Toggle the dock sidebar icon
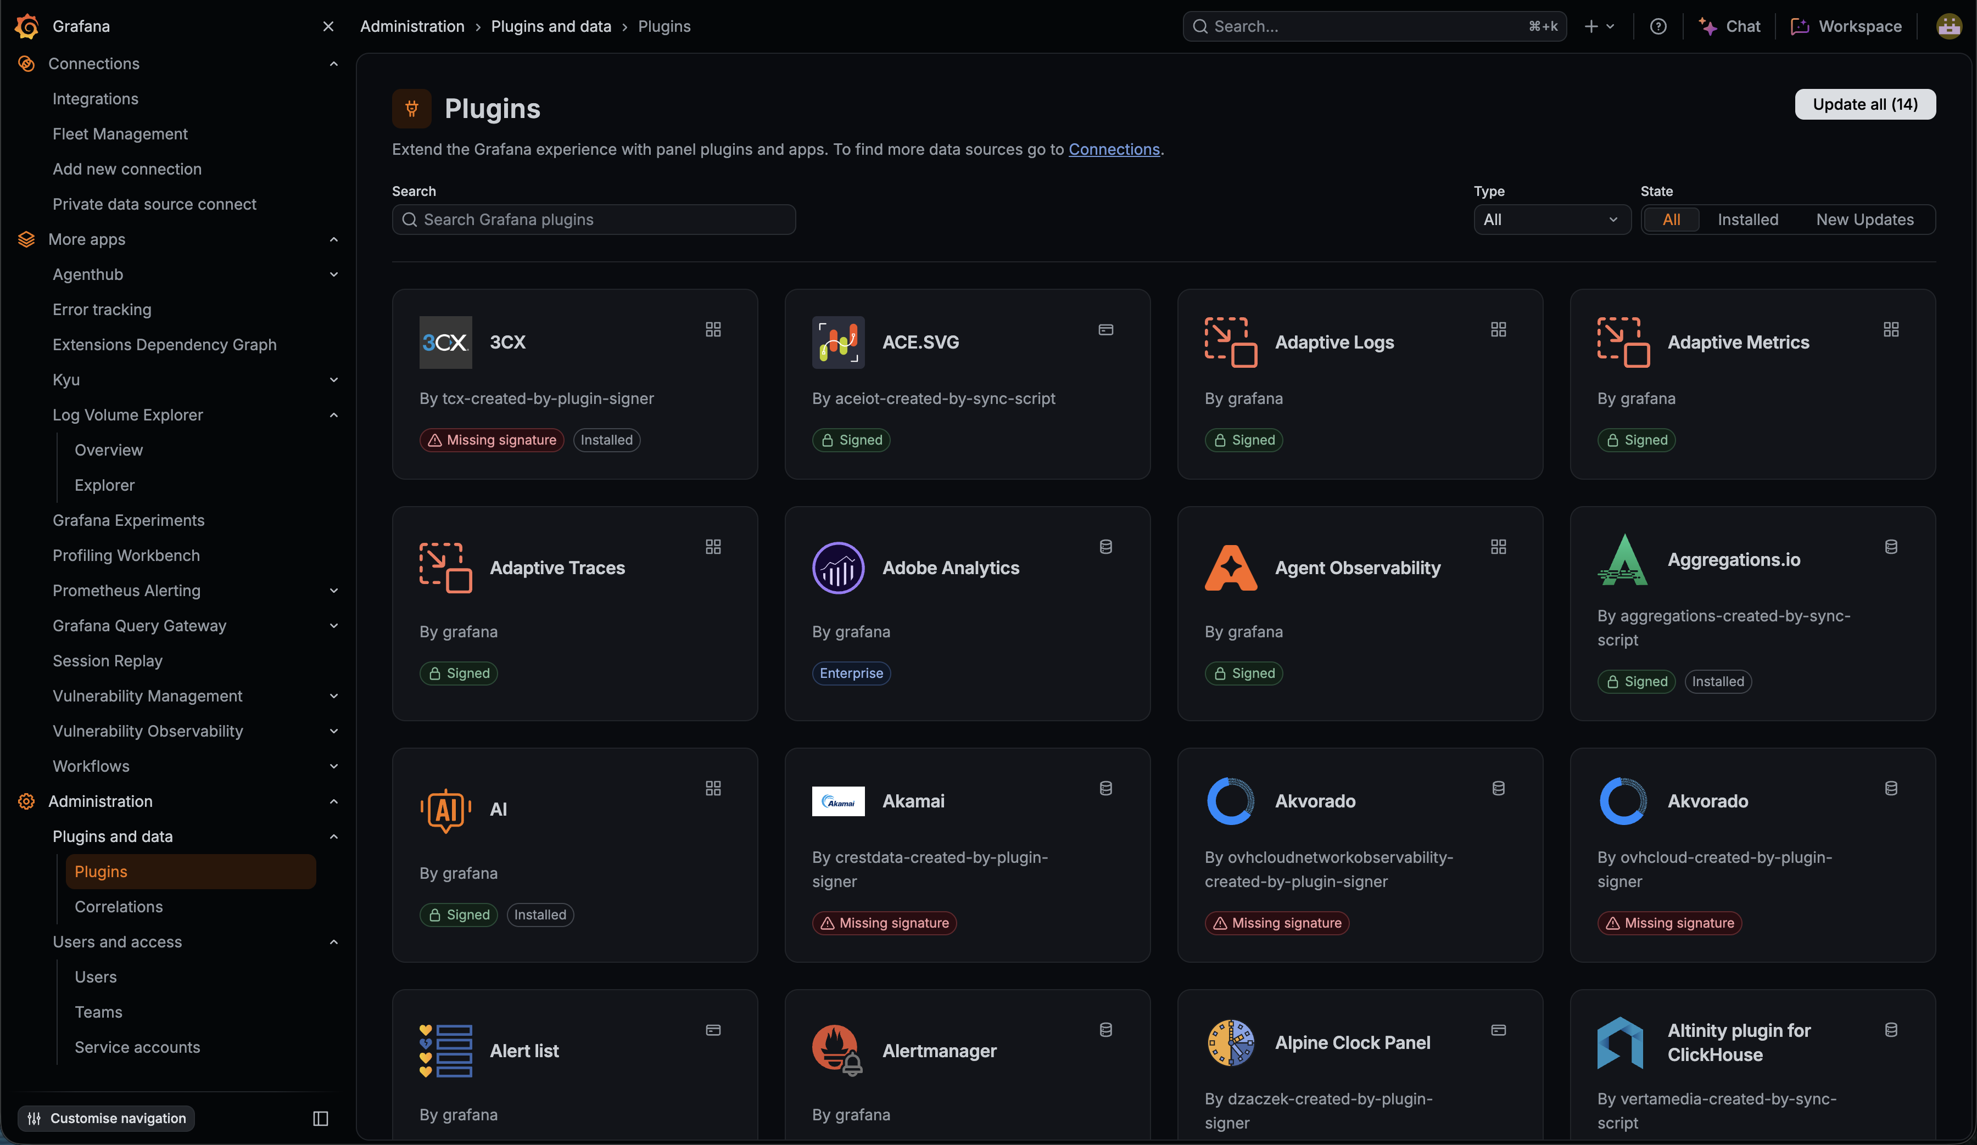Image resolution: width=1977 pixels, height=1145 pixels. 320,1118
